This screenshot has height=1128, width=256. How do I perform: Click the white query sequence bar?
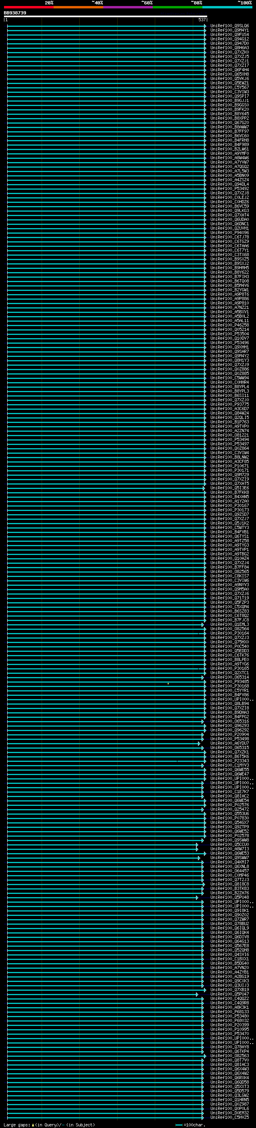[105, 16]
